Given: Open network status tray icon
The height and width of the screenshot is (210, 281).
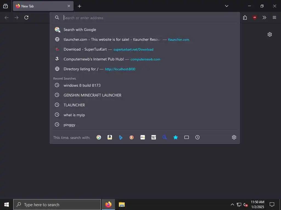Looking at the screenshot, I should pyautogui.click(x=239, y=205).
